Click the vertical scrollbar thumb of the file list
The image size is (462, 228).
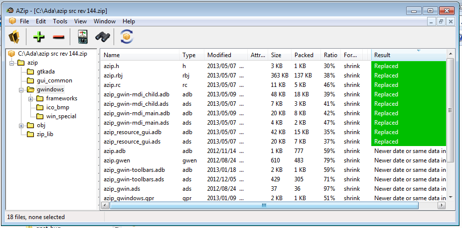coord(450,110)
